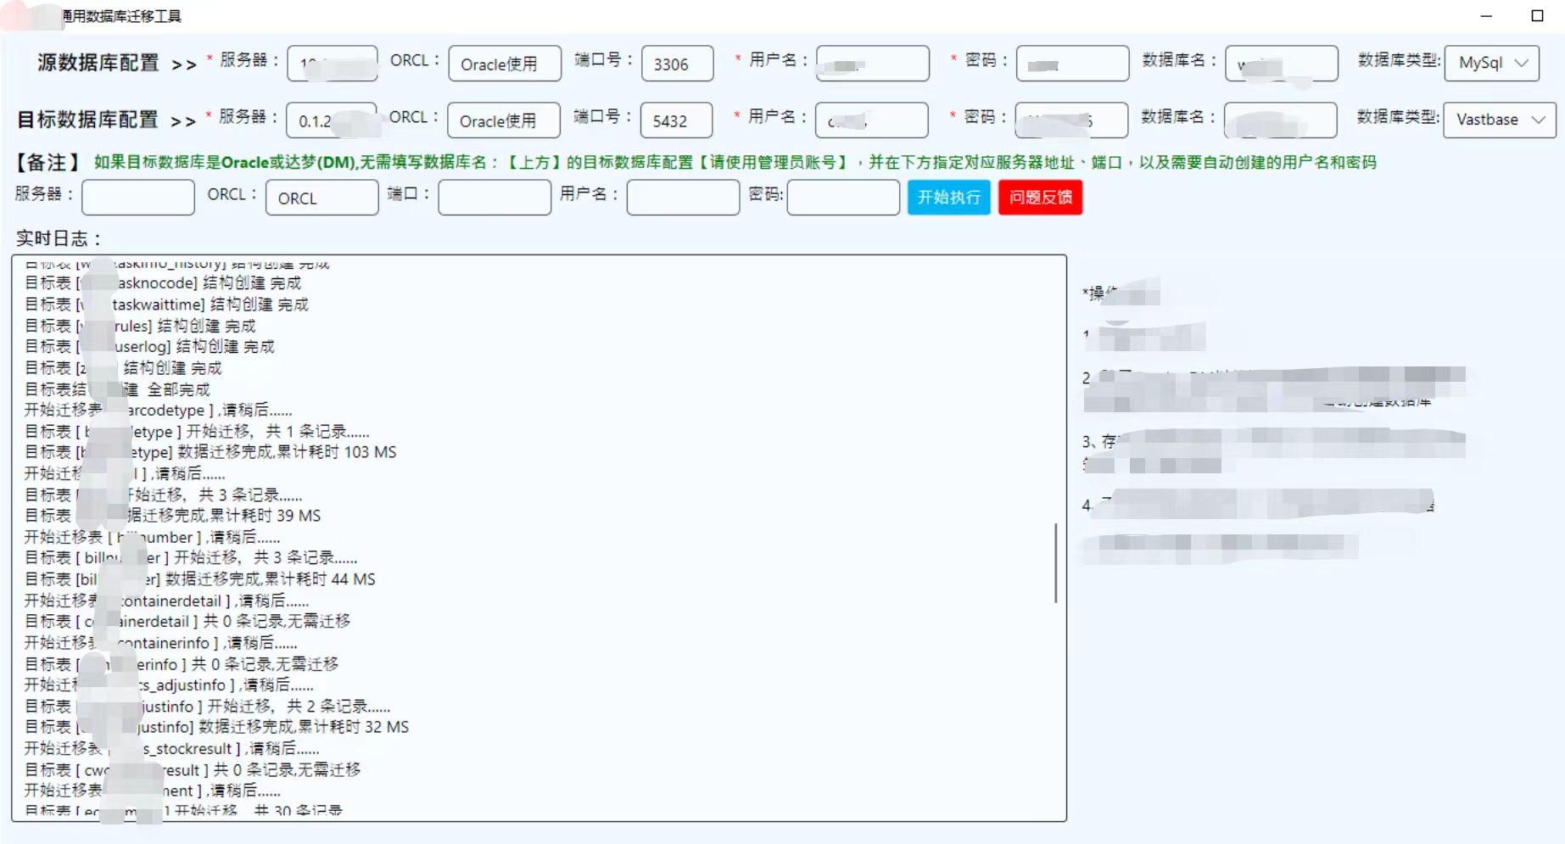
Task: Click log line ending '累计耗时 103 MS'
Action: [210, 452]
